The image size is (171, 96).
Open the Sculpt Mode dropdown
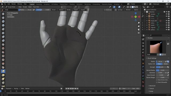coord(11,7)
